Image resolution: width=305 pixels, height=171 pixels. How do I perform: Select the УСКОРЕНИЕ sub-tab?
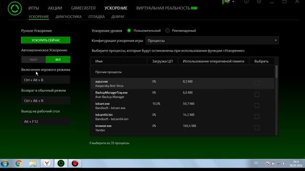[x=39, y=17]
